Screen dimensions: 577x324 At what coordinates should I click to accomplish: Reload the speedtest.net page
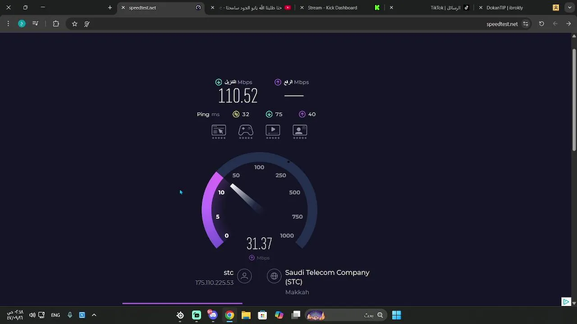point(541,24)
